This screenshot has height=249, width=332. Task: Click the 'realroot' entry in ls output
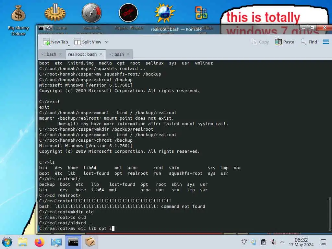point(137,173)
